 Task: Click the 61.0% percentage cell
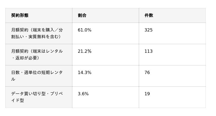point(85,30)
